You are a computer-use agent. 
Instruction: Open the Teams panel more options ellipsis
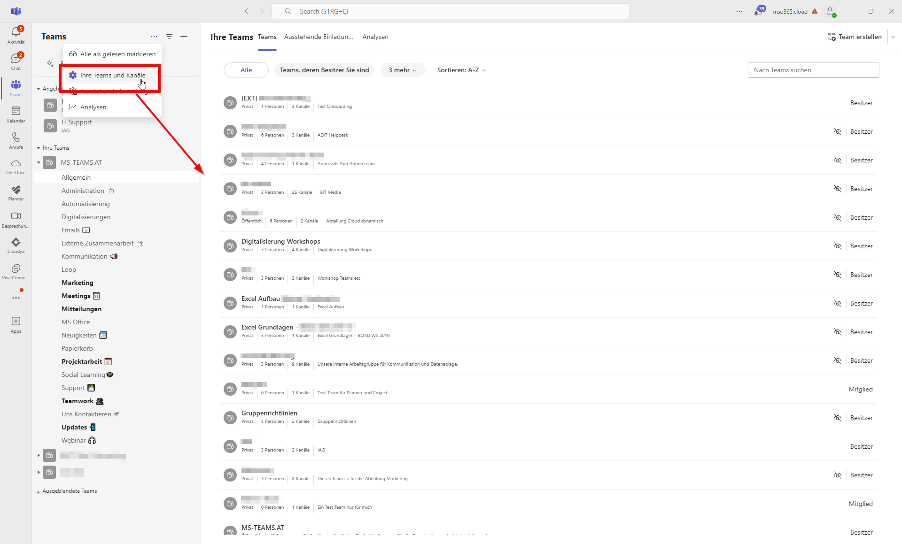coord(154,37)
